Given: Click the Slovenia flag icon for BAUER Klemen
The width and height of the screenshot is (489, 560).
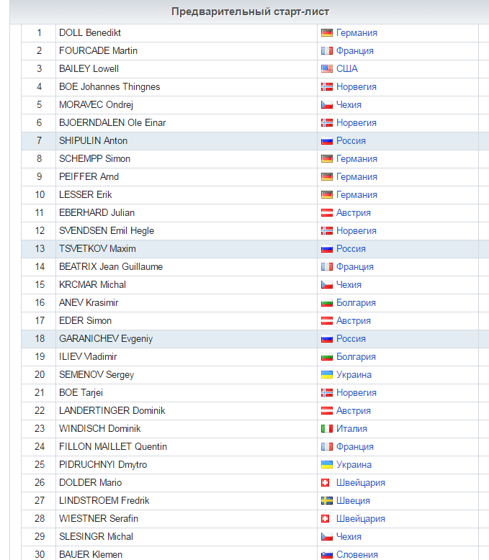Looking at the screenshot, I should [x=327, y=555].
